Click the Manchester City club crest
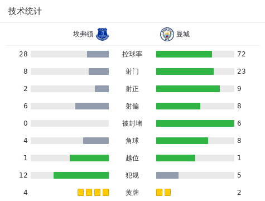 click(167, 34)
